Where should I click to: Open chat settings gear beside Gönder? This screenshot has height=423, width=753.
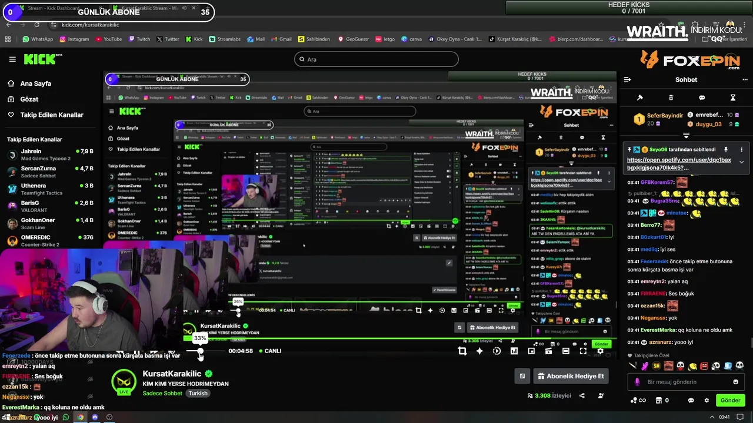[707, 401]
